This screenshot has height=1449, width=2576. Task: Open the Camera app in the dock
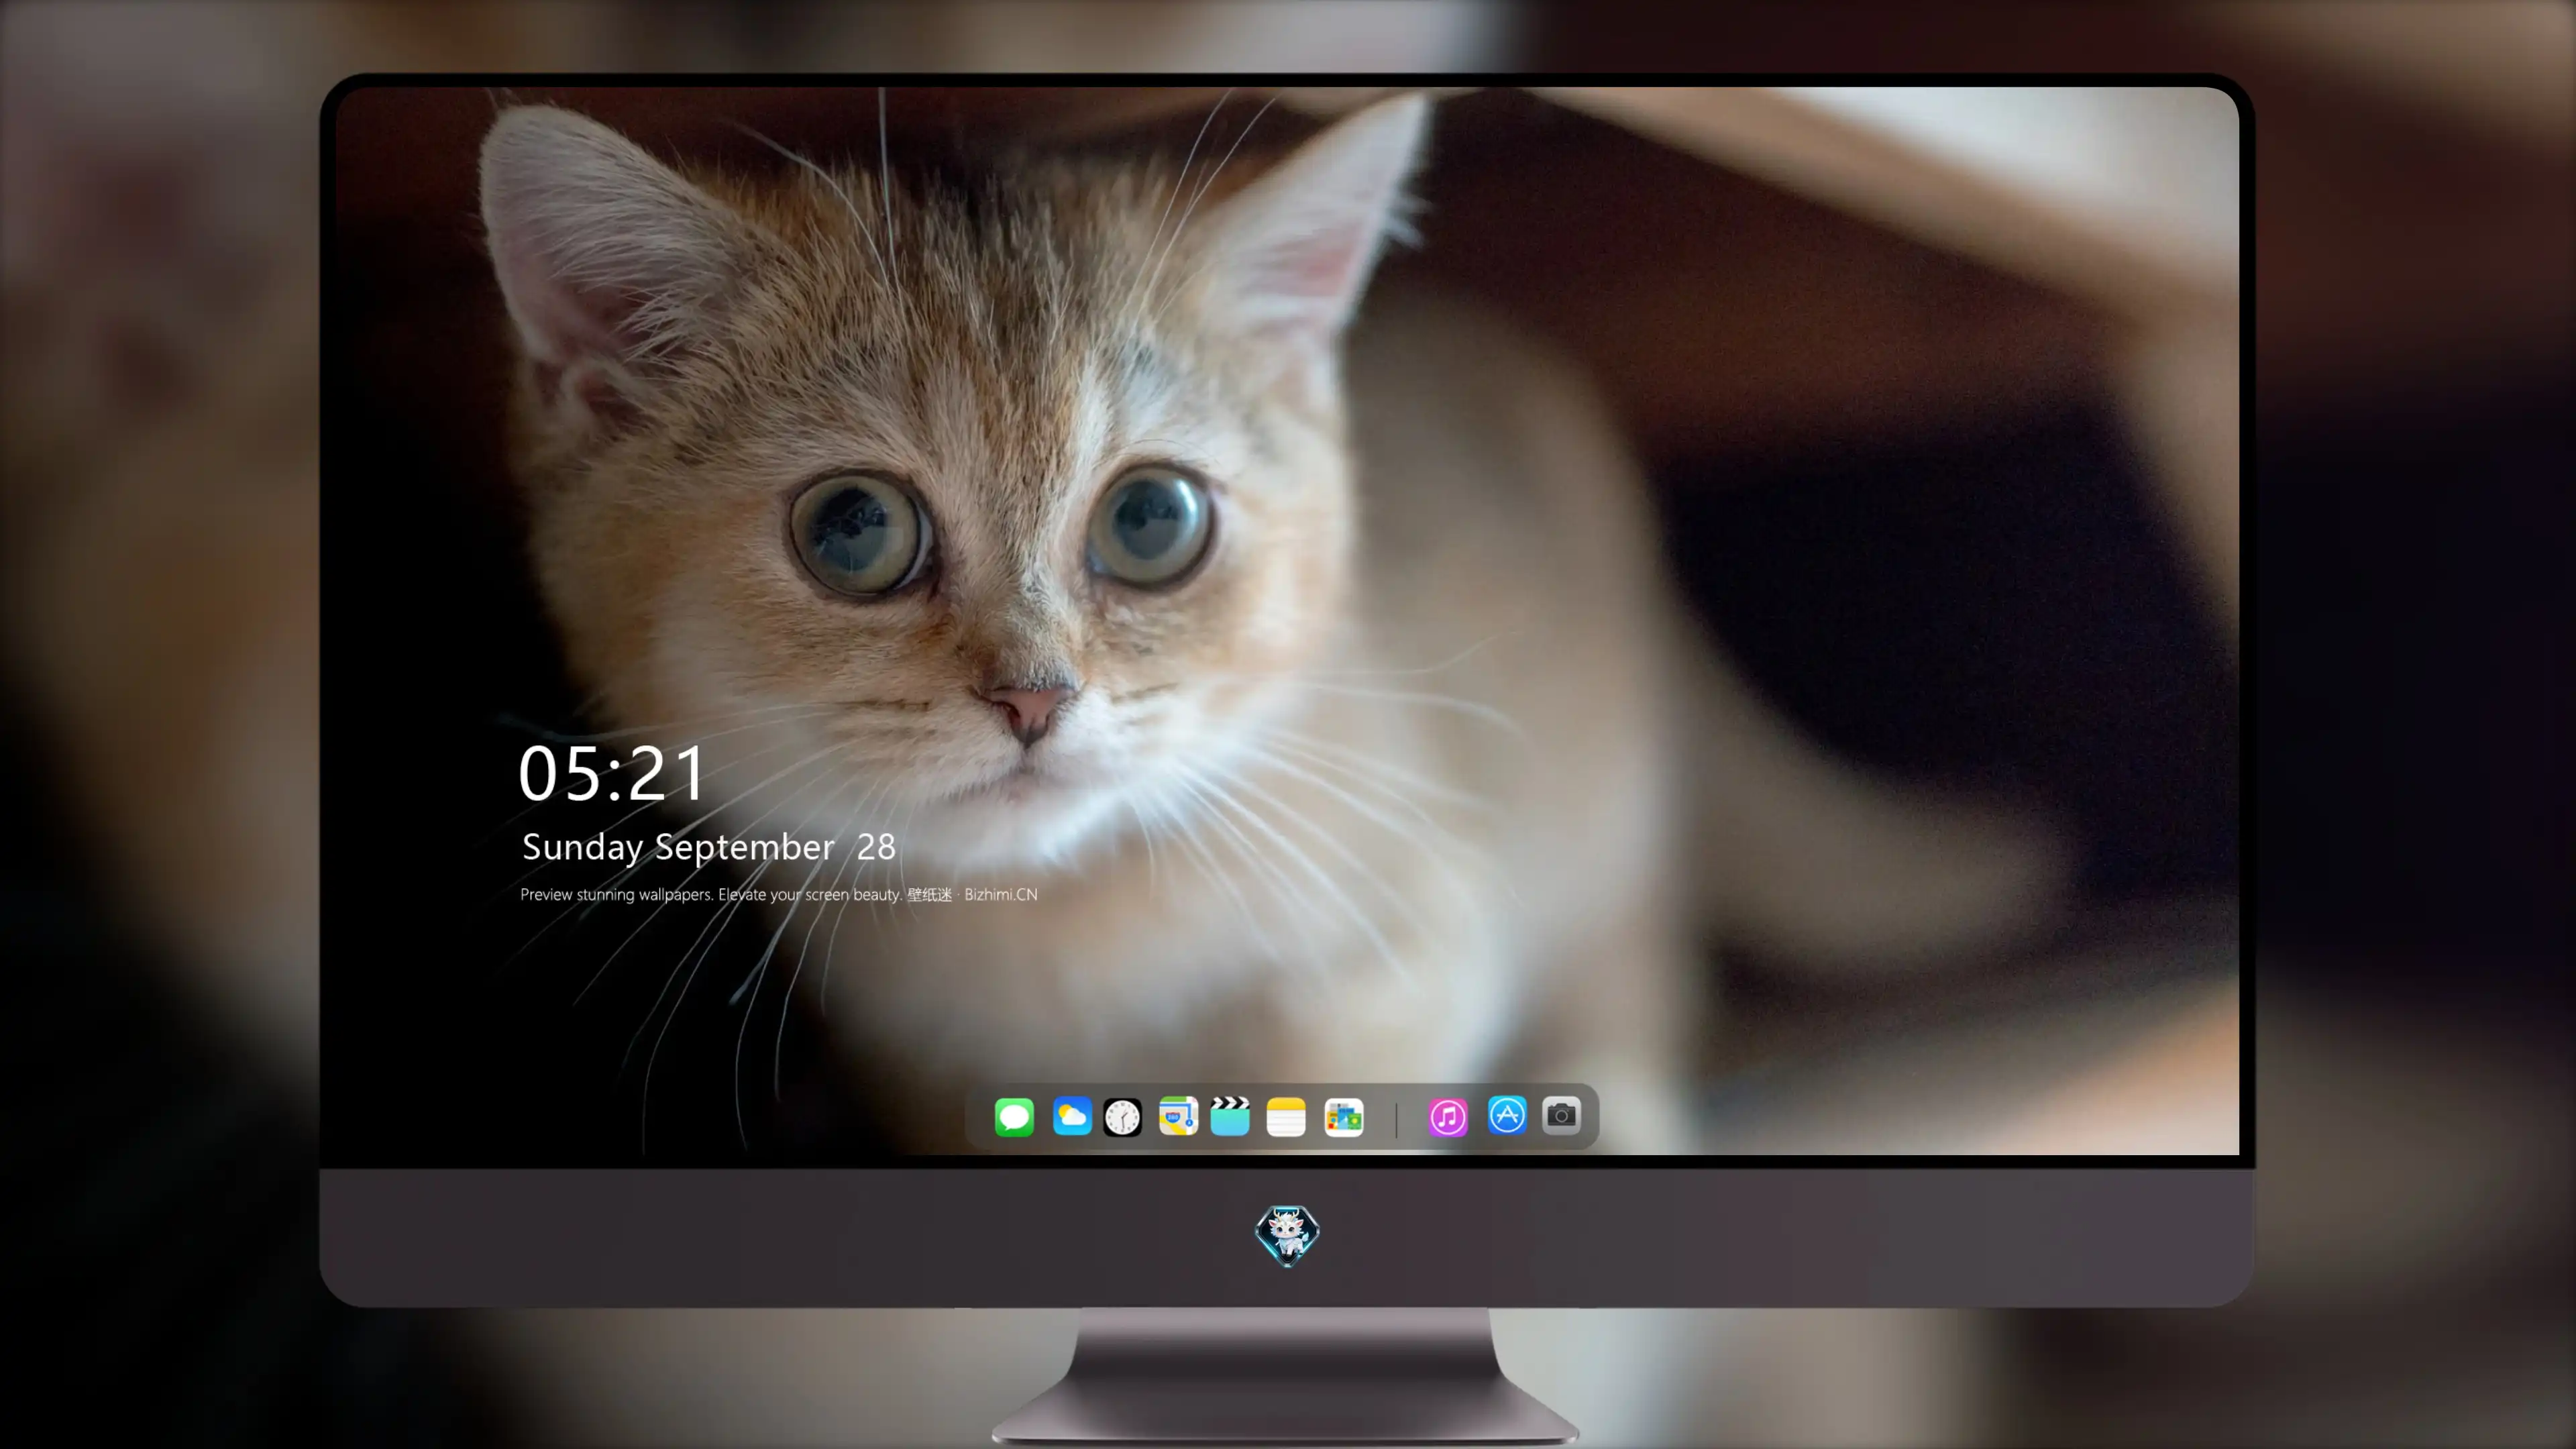point(1561,1115)
